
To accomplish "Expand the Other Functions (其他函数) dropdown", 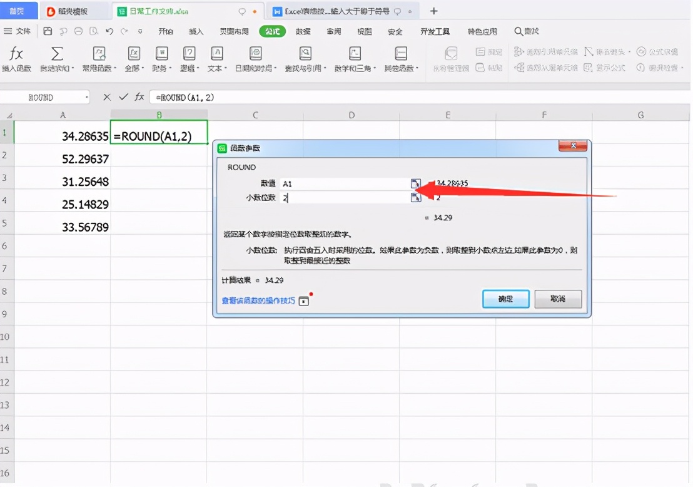I will 402,68.
